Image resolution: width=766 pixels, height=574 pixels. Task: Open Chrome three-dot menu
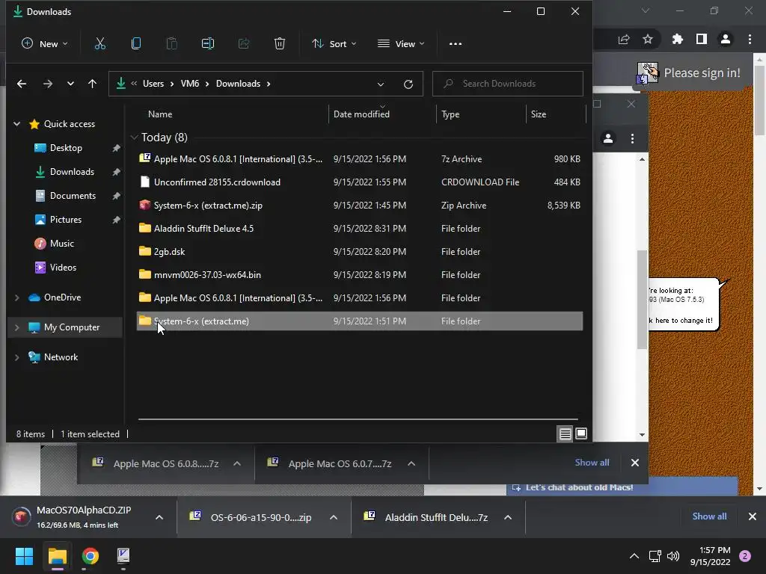[x=750, y=39]
